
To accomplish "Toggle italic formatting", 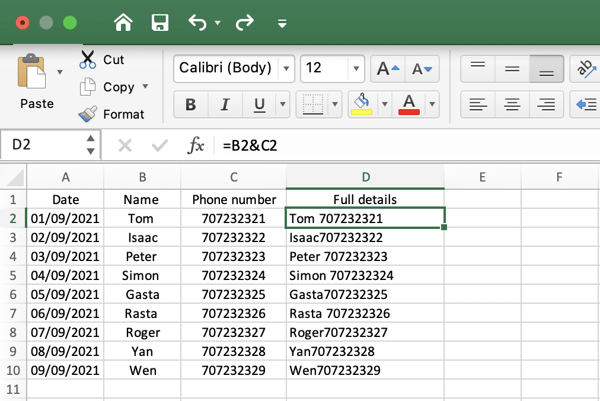I will pos(225,104).
